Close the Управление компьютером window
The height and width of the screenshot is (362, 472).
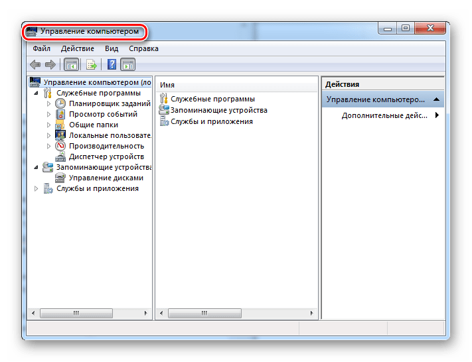pos(430,29)
